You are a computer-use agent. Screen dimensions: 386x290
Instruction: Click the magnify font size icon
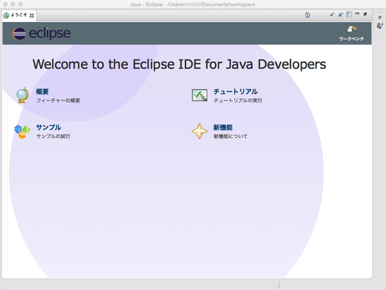(340, 14)
